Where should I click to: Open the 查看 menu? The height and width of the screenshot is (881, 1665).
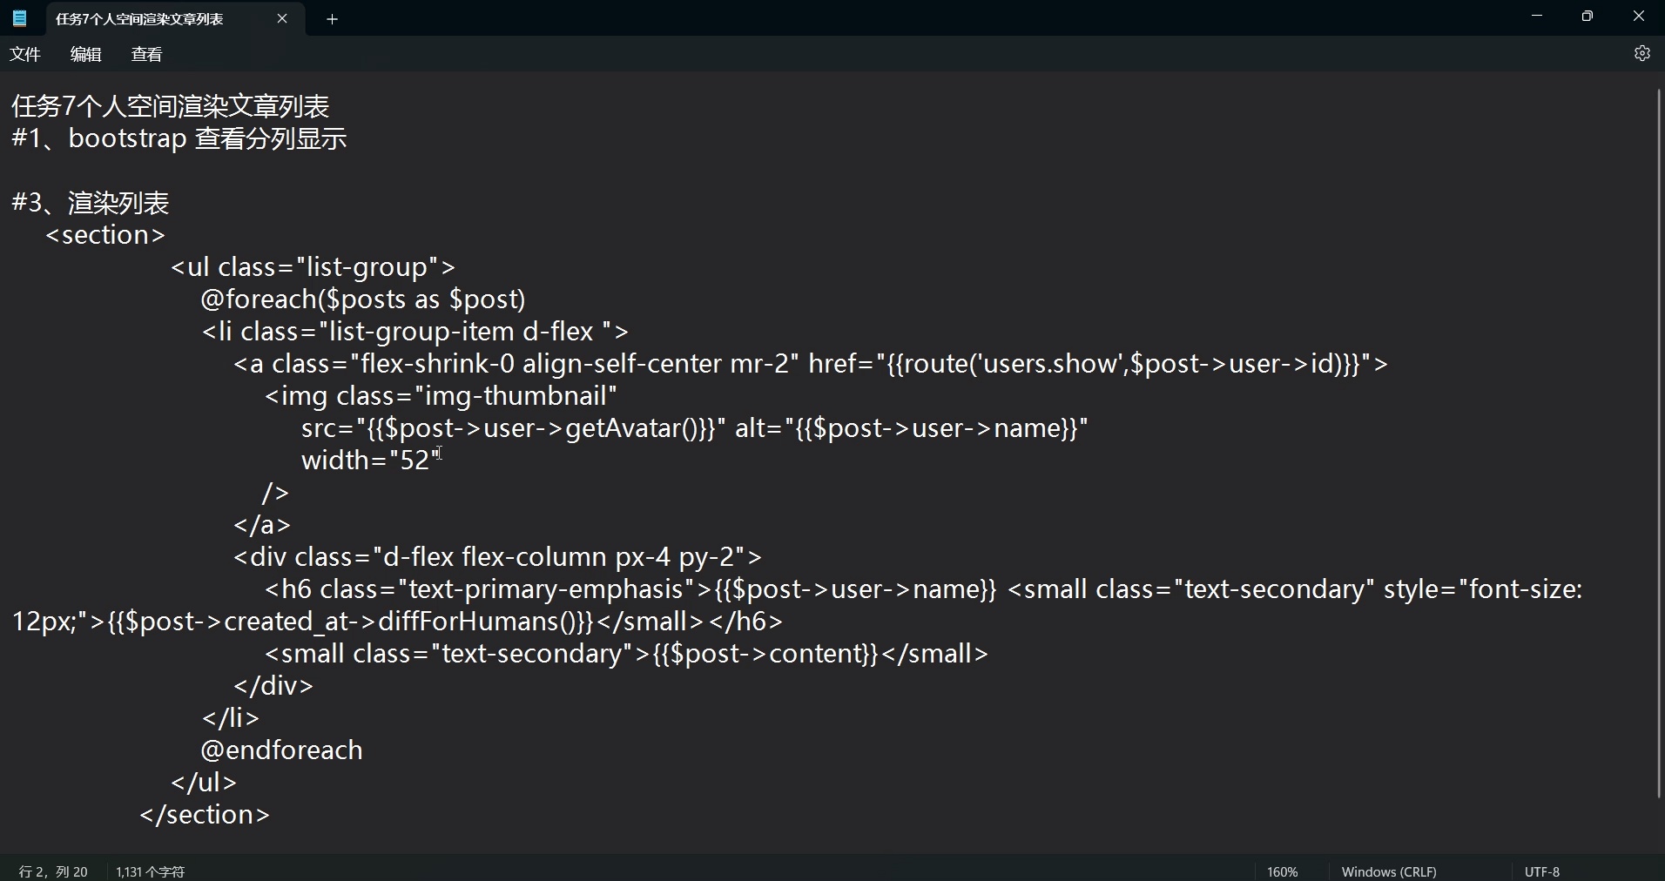pos(145,53)
